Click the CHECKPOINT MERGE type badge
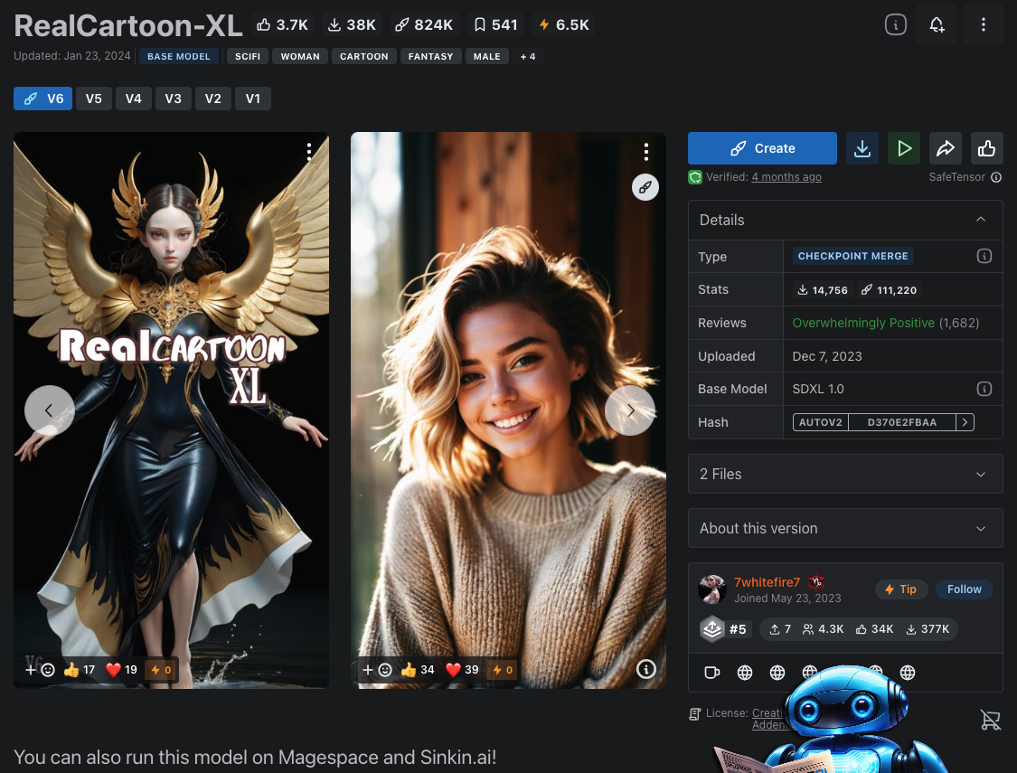Viewport: 1017px width, 773px height. [x=852, y=256]
